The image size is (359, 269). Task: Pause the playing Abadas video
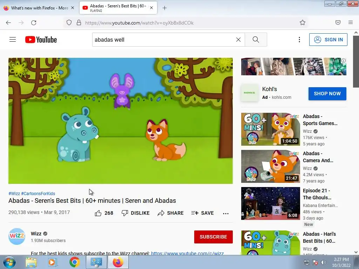pyautogui.click(x=121, y=120)
